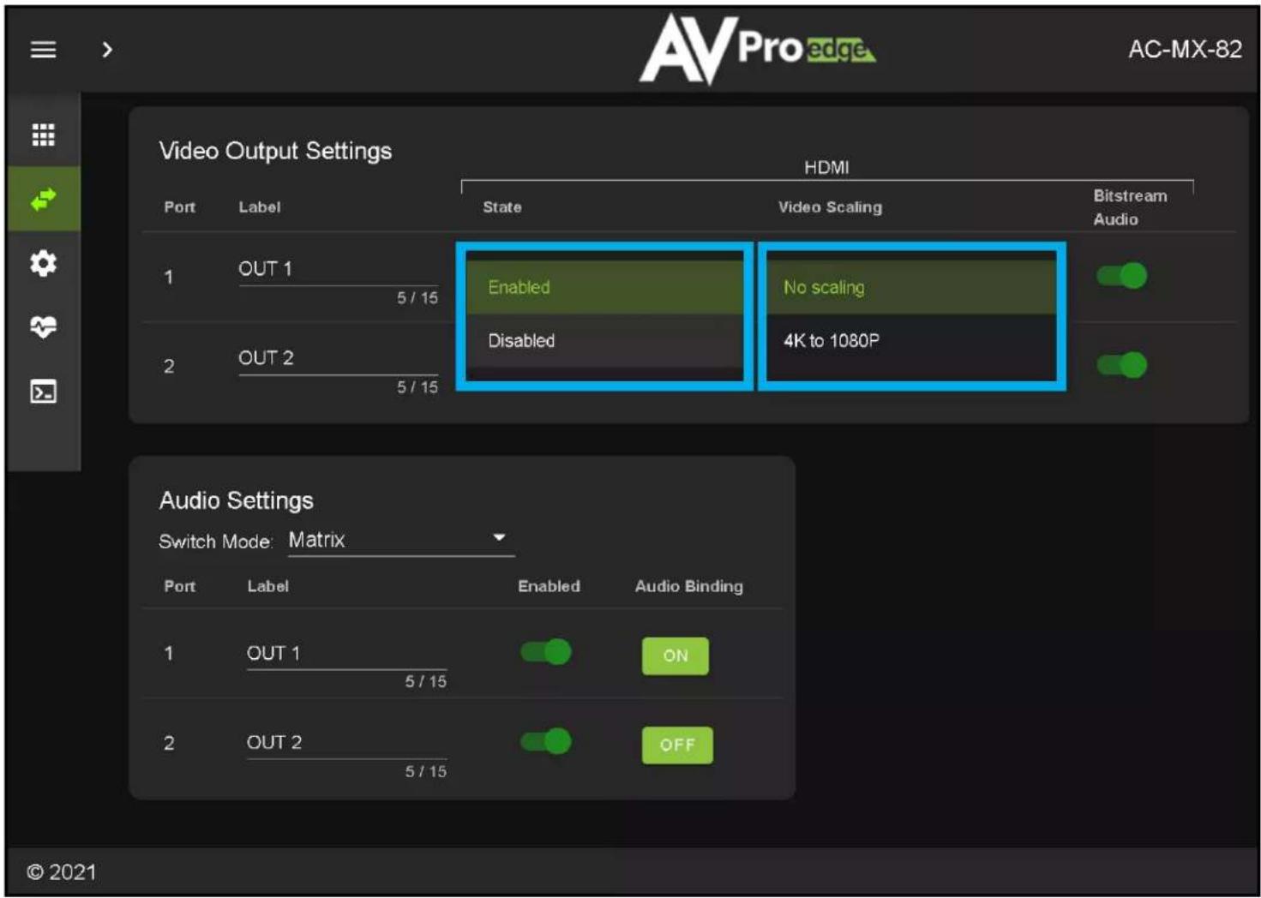Toggle Bitstream Audio for video OUT 2
This screenshot has width=1261, height=898.
pos(1121,365)
